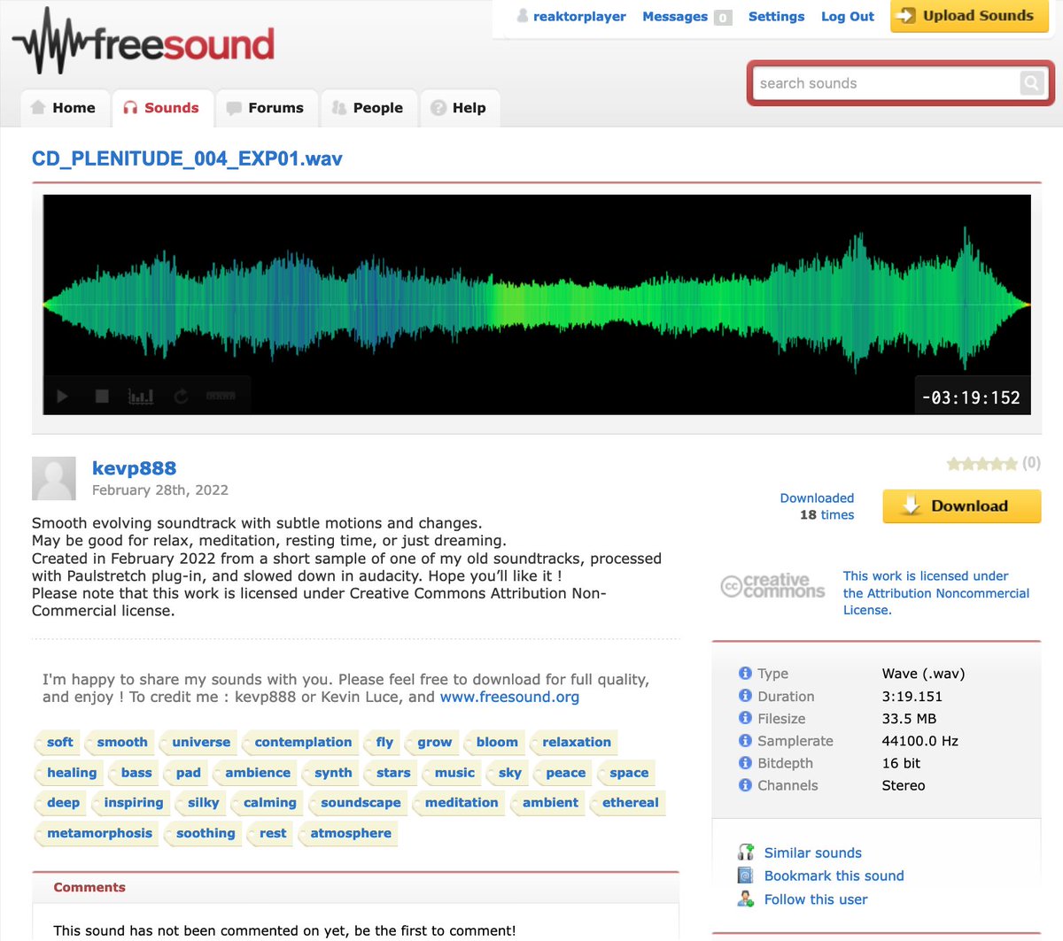Click the Samplerate value 44100.0 Hz

pos(920,741)
